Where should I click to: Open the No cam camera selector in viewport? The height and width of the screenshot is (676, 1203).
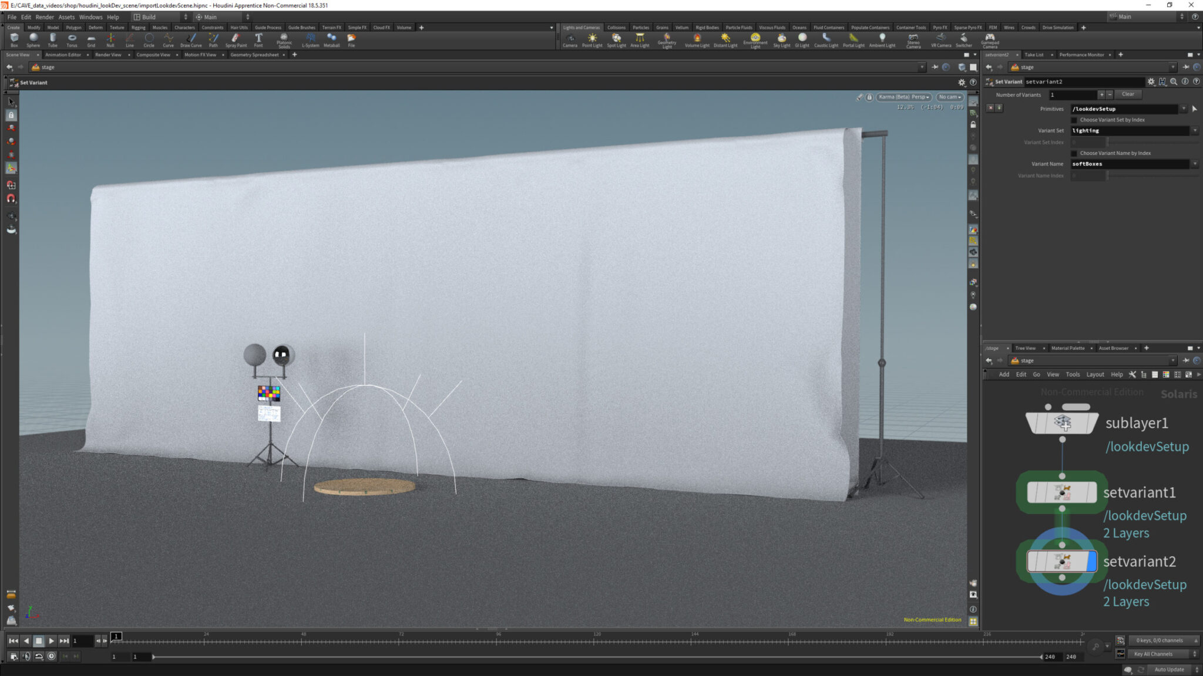click(949, 96)
